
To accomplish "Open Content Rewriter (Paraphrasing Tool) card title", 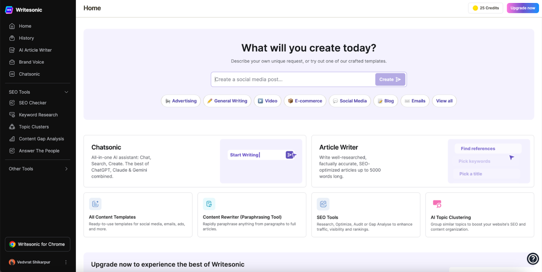I will click(242, 217).
